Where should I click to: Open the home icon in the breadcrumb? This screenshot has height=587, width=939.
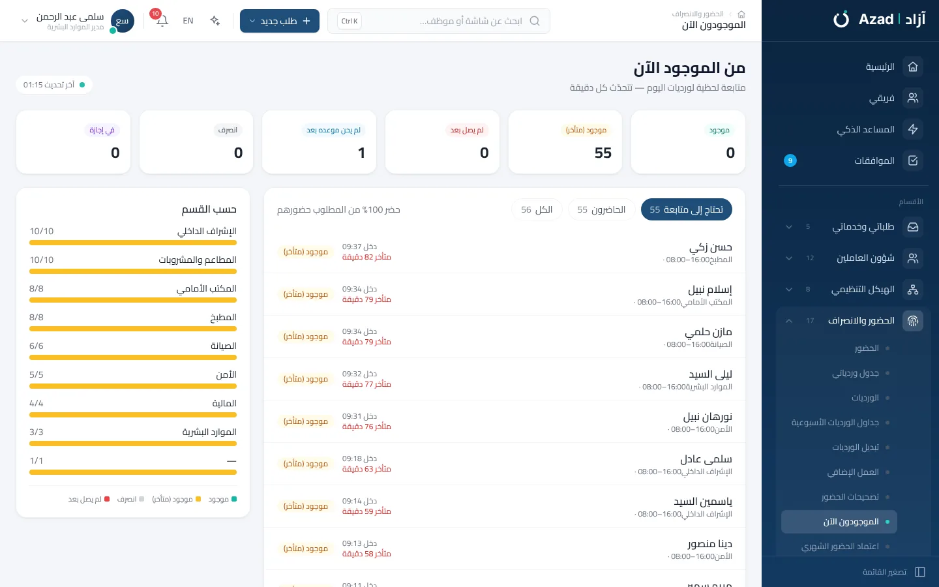[741, 14]
